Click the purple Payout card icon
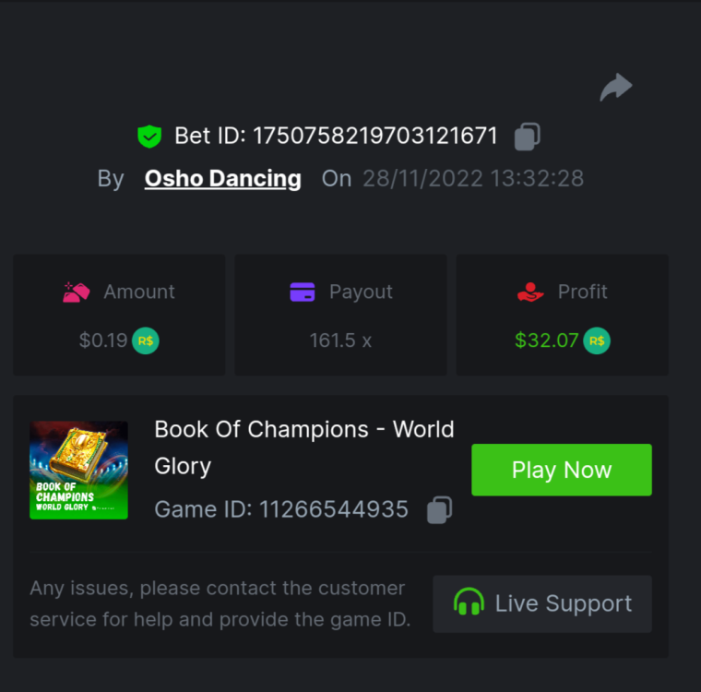This screenshot has height=692, width=701. (303, 292)
